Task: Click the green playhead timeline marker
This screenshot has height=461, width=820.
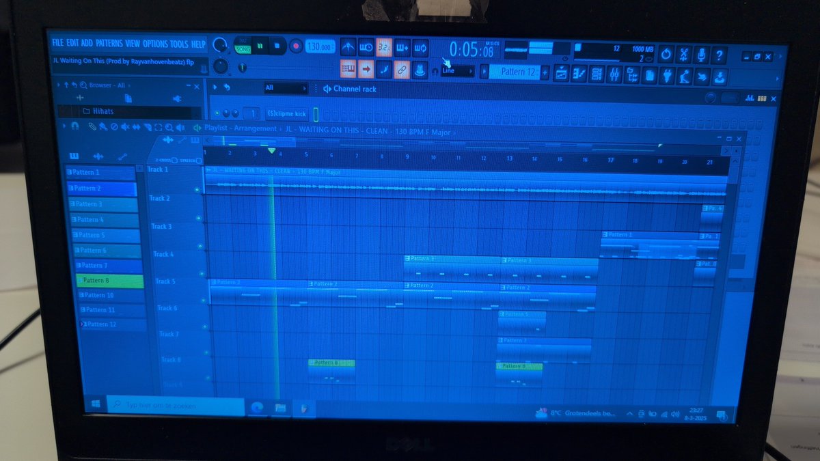Action: [x=271, y=151]
